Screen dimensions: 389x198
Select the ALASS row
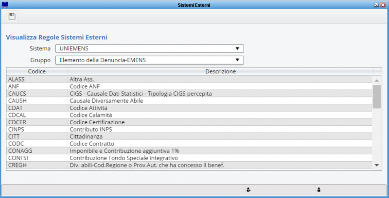pos(189,79)
